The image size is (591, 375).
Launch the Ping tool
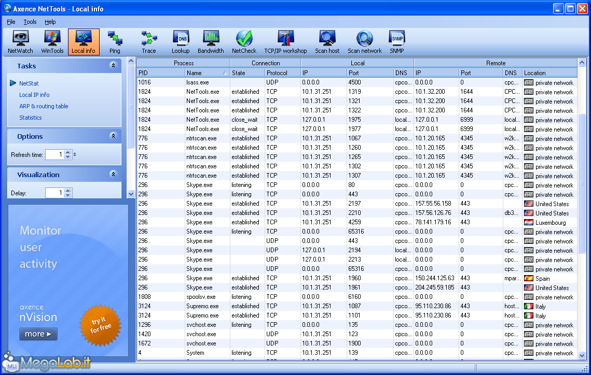pos(115,42)
